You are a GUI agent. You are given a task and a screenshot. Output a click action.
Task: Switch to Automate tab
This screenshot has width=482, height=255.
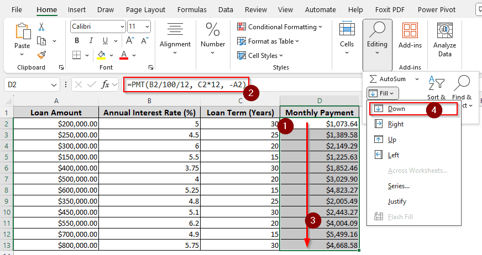point(320,9)
